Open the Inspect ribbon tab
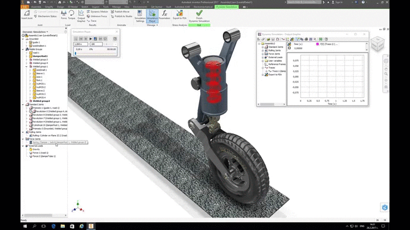 coord(96,7)
